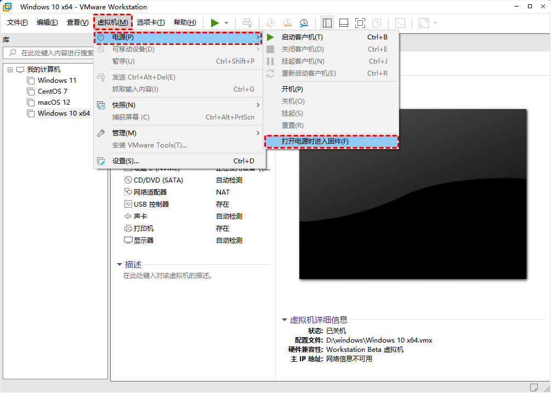Viewport: 551px width, 393px height.
Task: Choose 启动客户机(T) in the power submenu
Action: [331, 37]
